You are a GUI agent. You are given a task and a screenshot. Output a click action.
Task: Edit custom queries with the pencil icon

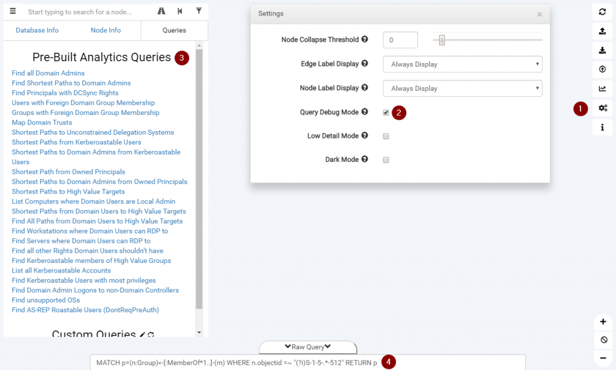[142, 335]
